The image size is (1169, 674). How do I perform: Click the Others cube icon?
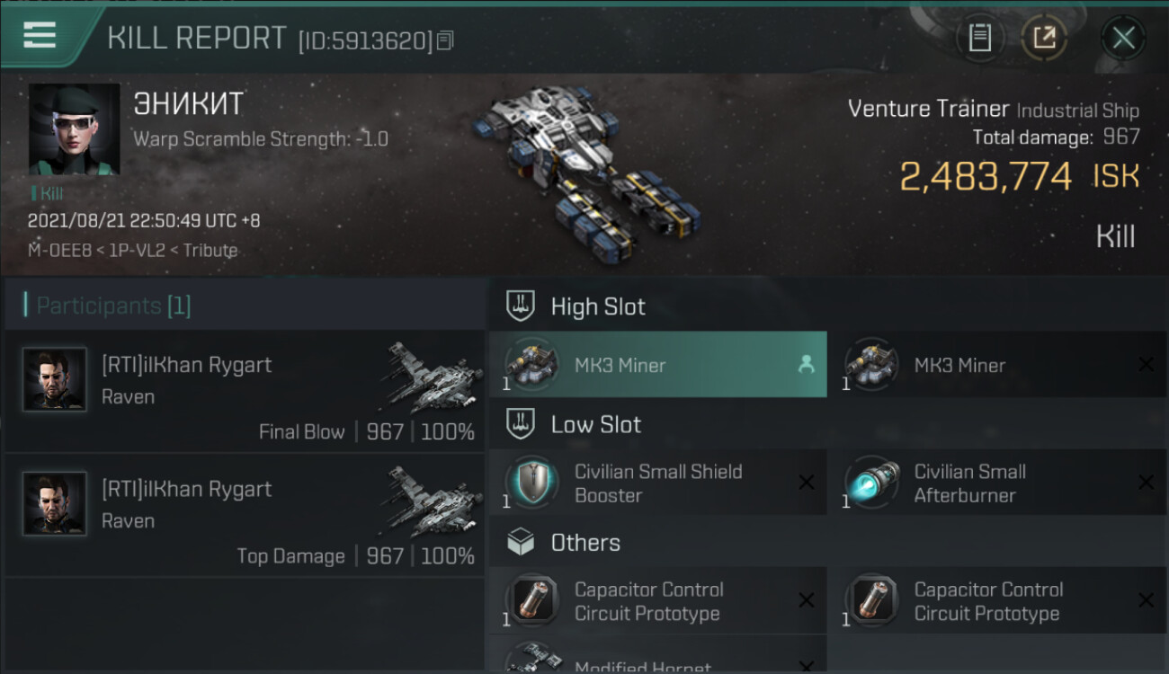click(x=520, y=542)
